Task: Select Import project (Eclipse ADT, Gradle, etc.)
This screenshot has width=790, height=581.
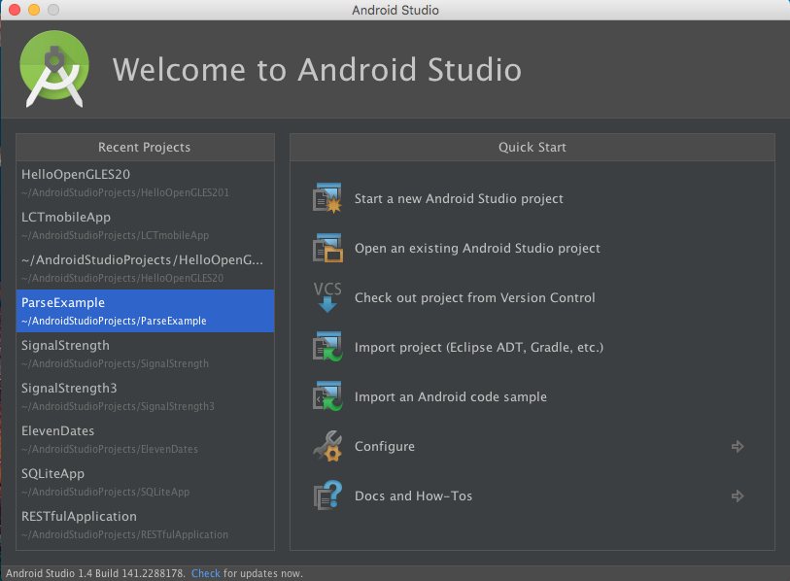Action: (479, 347)
